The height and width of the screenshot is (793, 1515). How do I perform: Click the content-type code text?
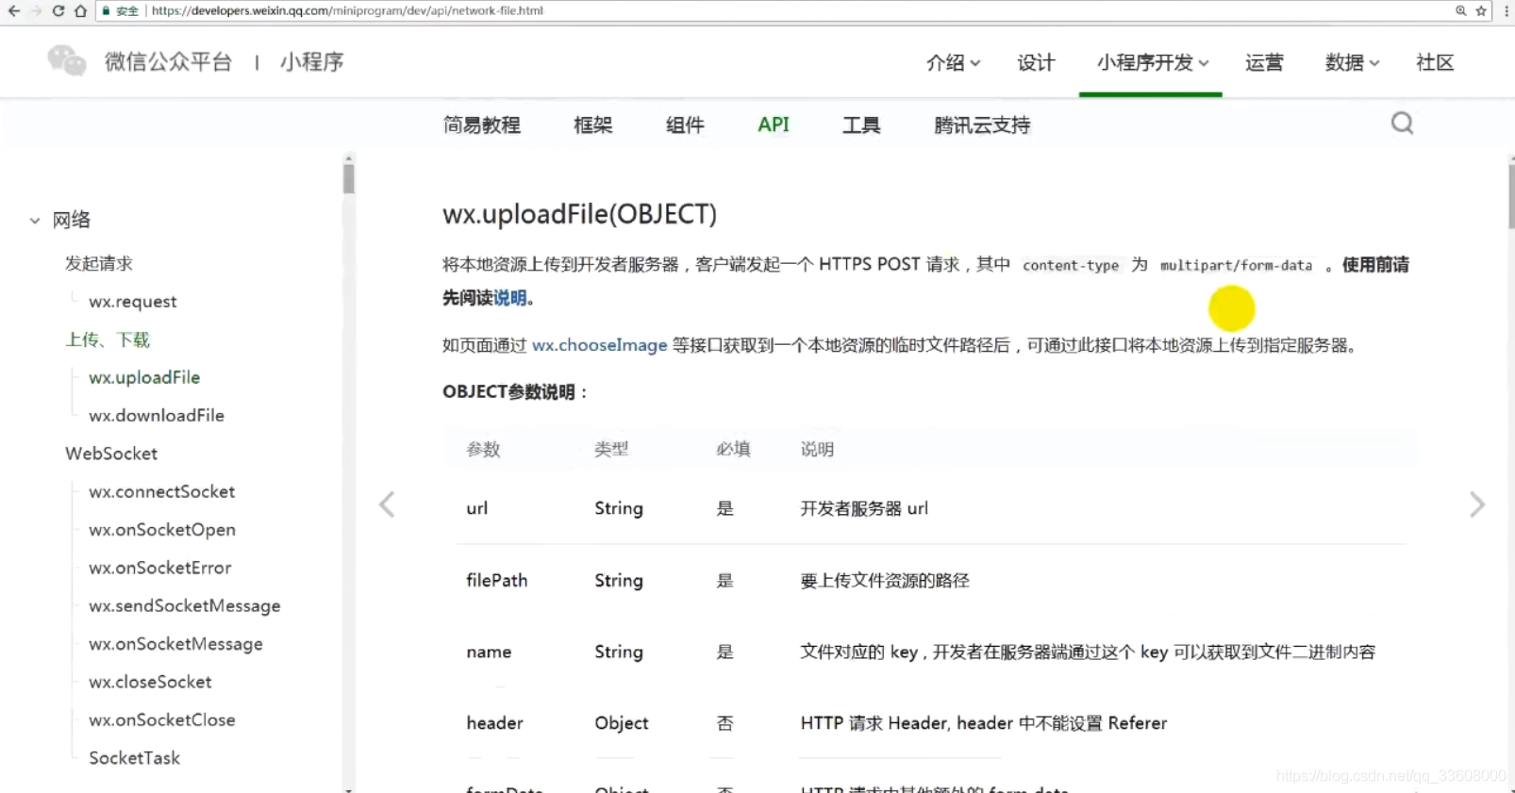pos(1071,266)
